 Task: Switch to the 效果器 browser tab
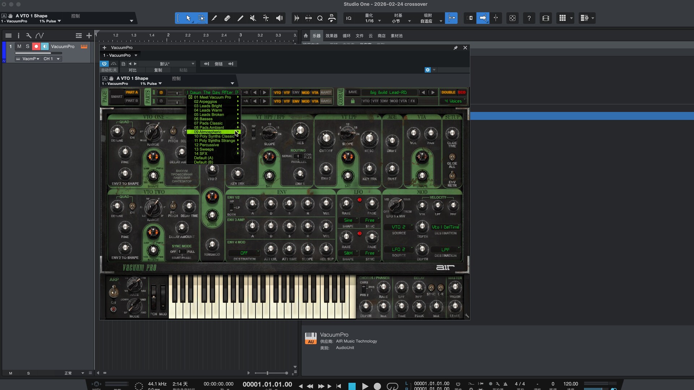(331, 36)
